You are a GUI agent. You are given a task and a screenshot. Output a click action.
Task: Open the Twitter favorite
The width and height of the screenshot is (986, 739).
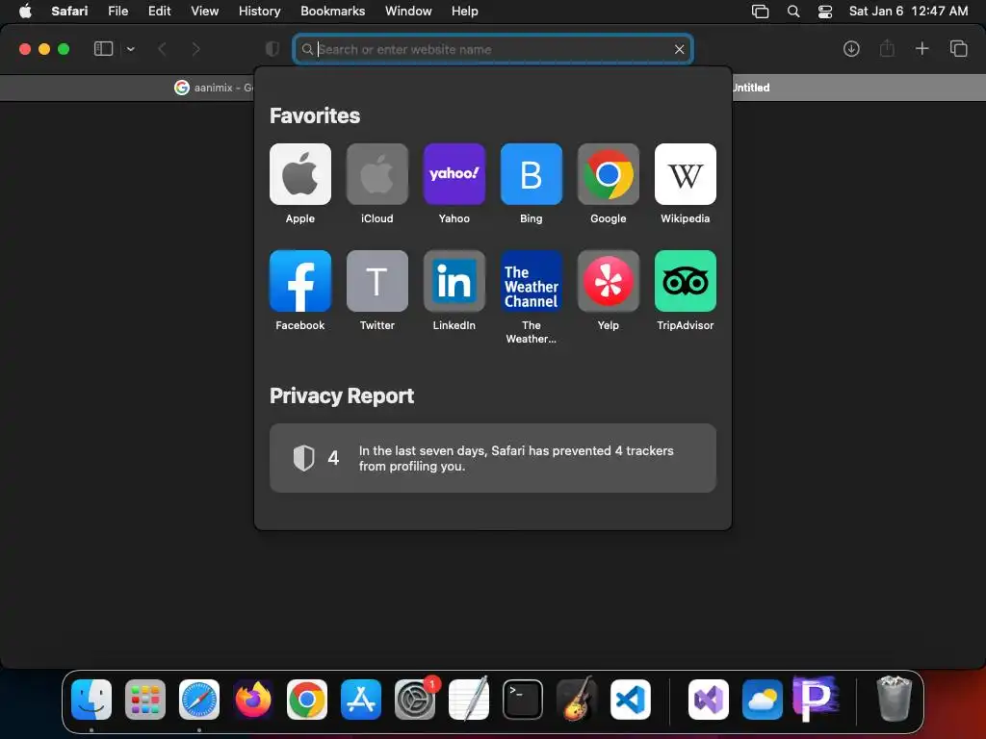(x=376, y=281)
